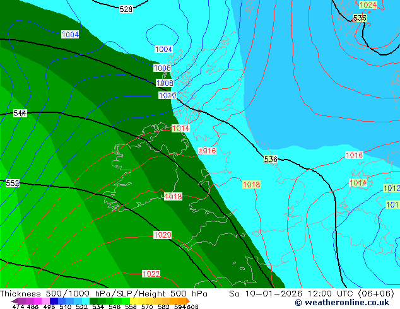Click the 1006 isobar label
400x309 pixels.
tap(162, 68)
